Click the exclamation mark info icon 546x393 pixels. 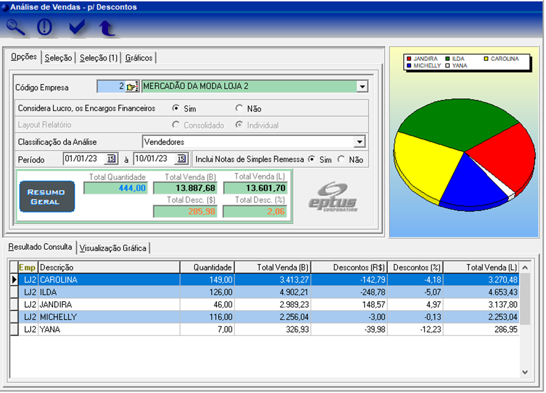45,28
